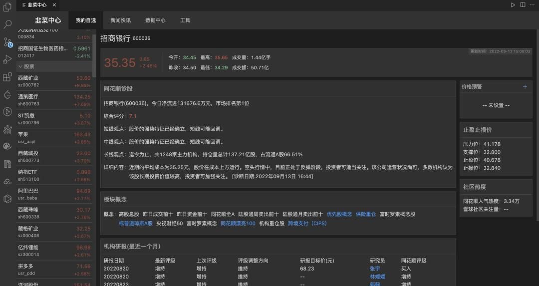Open the 优先股概念 concept link
Viewport: 539px width, 286px height.
339,214
